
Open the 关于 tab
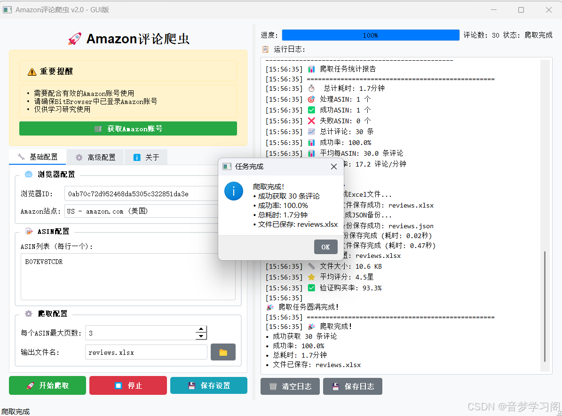click(x=146, y=157)
